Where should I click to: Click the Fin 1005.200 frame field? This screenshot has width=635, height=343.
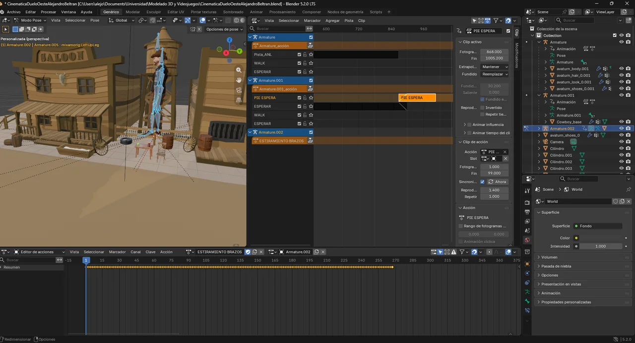[494, 58]
